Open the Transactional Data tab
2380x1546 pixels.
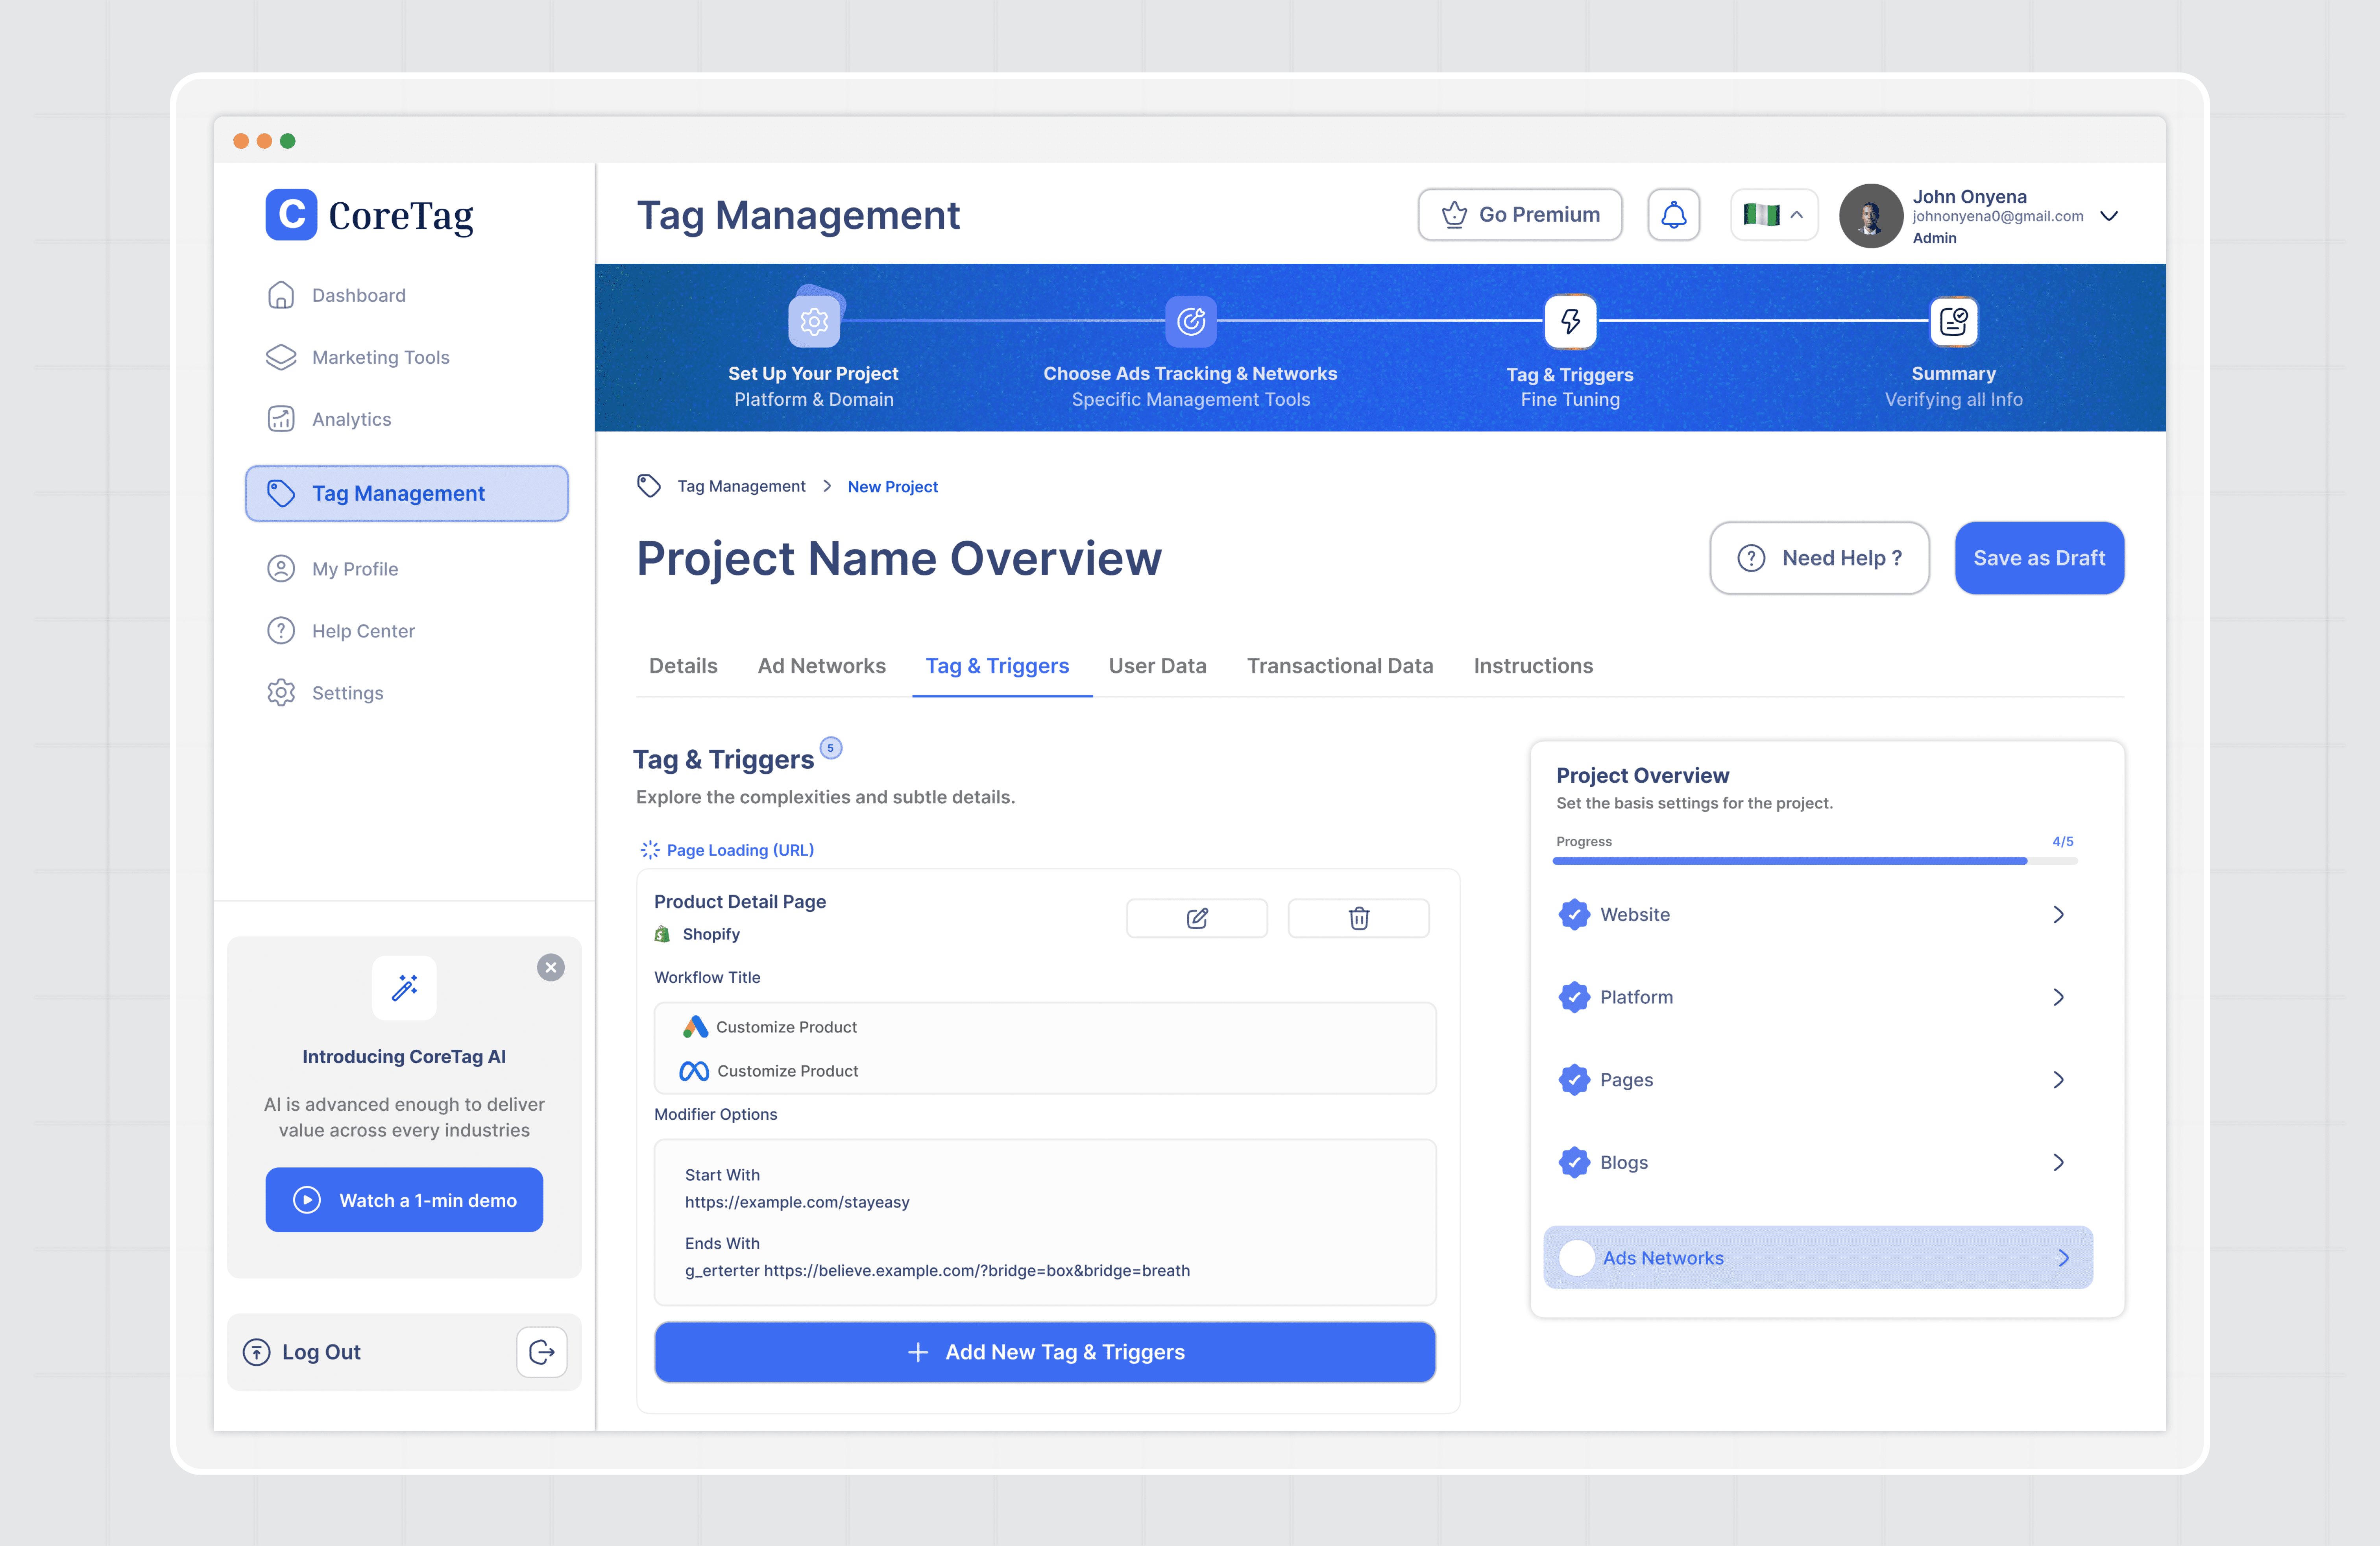click(1340, 666)
